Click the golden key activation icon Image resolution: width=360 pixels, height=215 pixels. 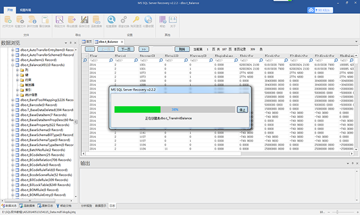(136, 20)
